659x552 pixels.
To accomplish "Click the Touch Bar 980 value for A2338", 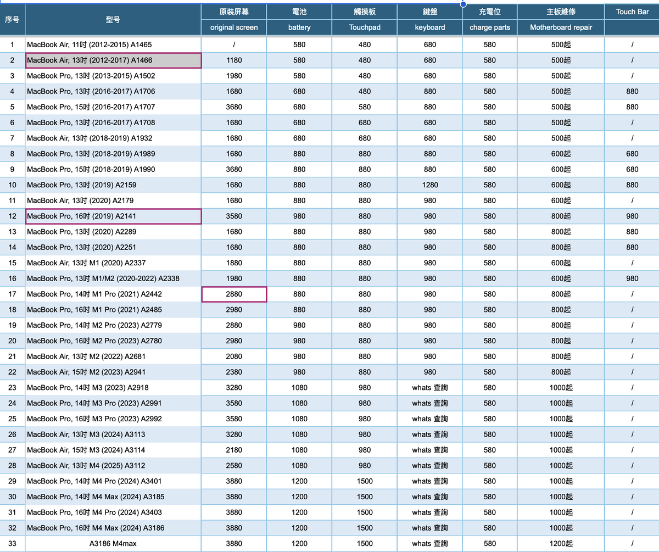I will pyautogui.click(x=632, y=278).
